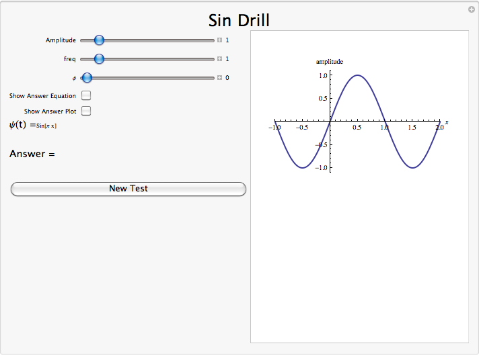Viewport: 479px width, 356px height.
Task: Click the Show Answer Plot label text
Action: point(50,112)
